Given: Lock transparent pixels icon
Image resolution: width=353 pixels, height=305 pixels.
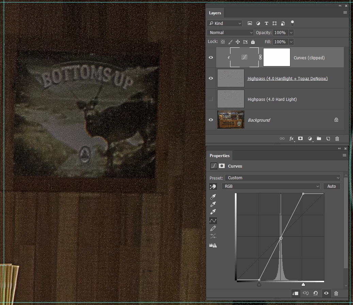Looking at the screenshot, I should click(223, 42).
